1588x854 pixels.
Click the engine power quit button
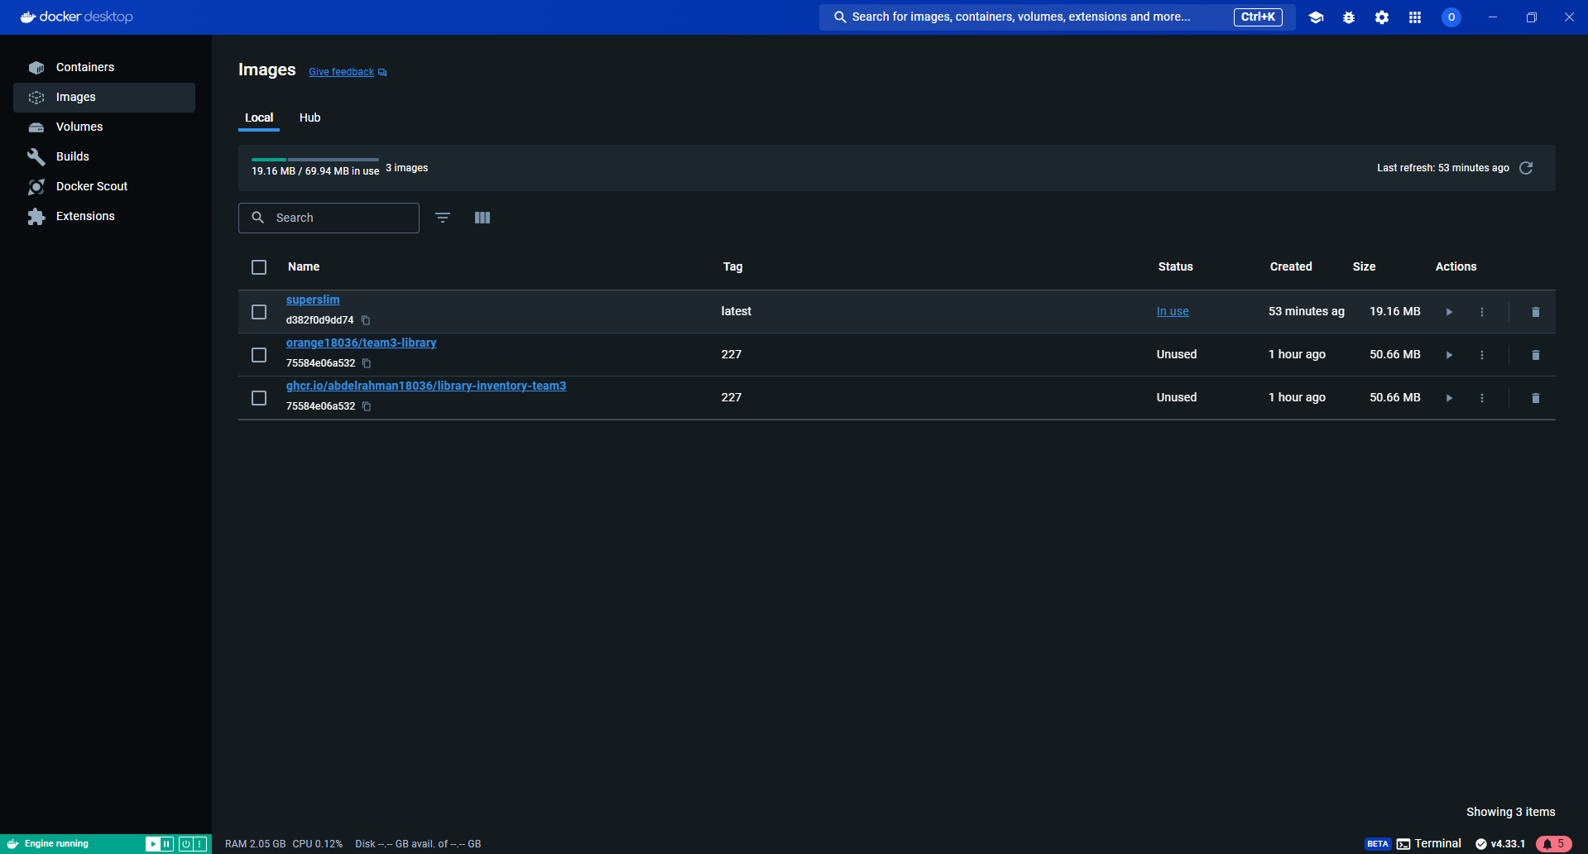click(186, 844)
